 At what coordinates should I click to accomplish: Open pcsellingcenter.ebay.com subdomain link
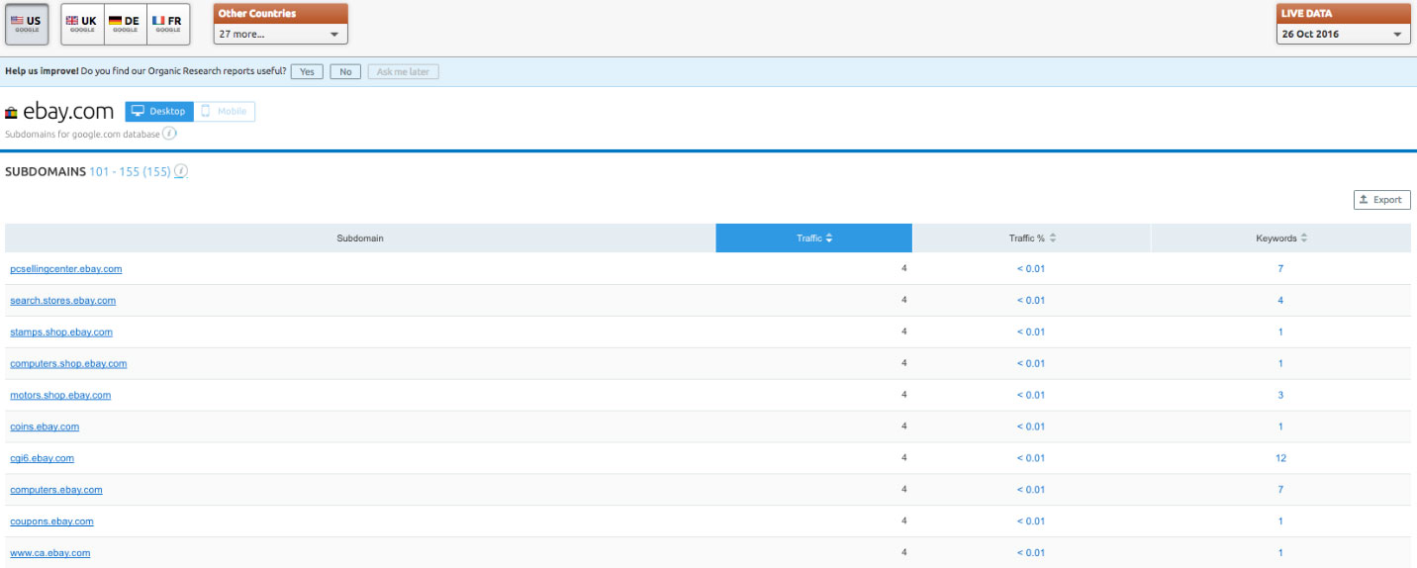(x=66, y=269)
